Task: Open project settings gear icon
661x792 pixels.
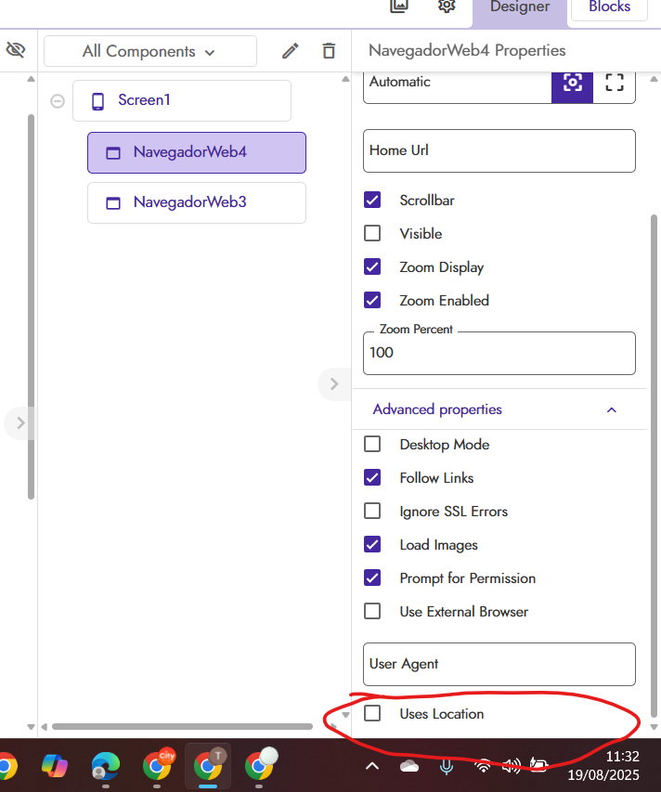Action: tap(447, 6)
